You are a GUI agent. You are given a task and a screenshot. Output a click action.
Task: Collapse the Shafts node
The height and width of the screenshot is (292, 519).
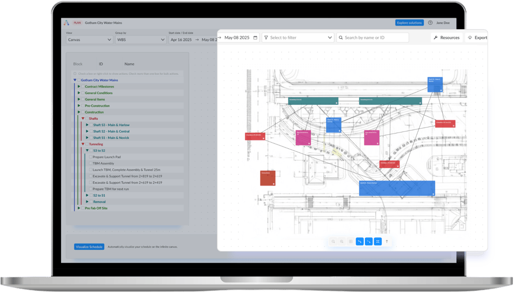(83, 118)
